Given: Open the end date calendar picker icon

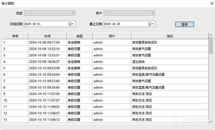Looking at the screenshot, I should tap(151, 24).
